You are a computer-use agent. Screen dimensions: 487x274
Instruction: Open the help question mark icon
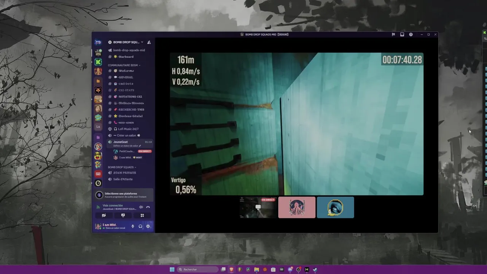[411, 34]
